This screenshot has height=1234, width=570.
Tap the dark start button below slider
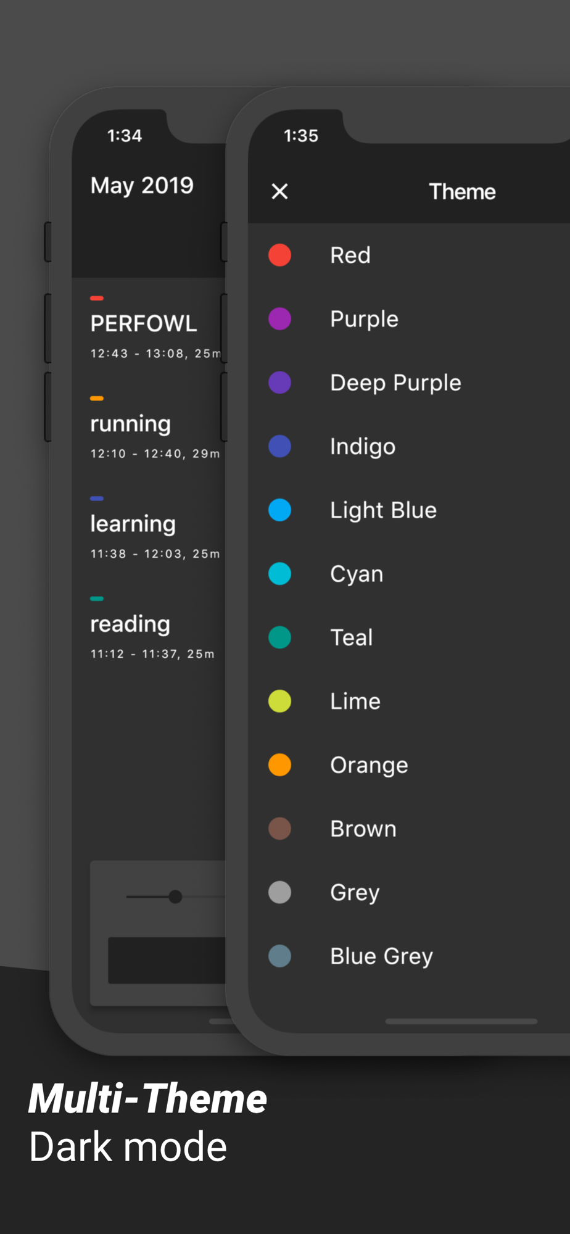[x=167, y=960]
